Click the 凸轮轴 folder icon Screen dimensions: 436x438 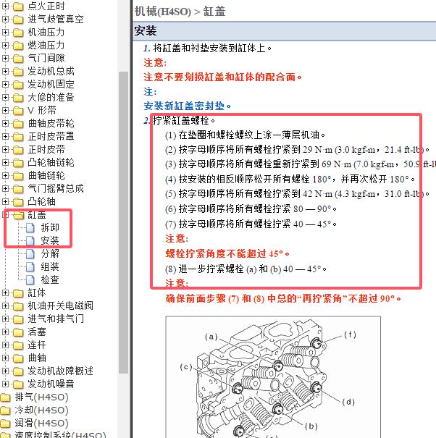tap(18, 202)
